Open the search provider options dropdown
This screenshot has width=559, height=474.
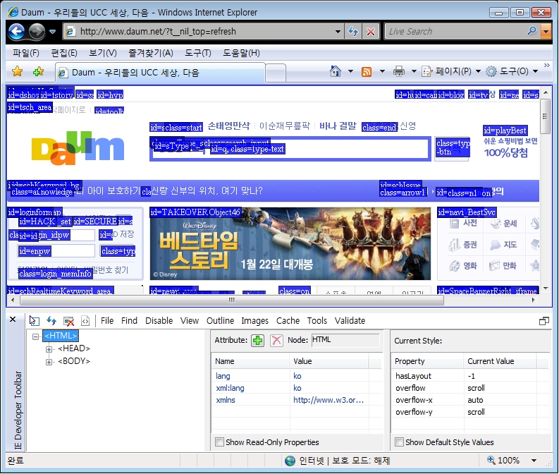tap(546, 31)
